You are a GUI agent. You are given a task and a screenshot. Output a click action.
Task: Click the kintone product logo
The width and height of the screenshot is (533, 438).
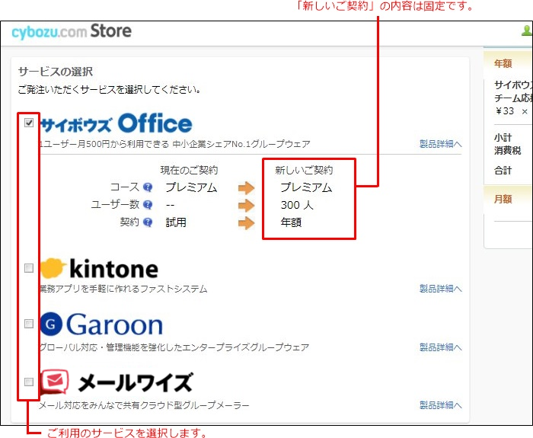point(100,268)
